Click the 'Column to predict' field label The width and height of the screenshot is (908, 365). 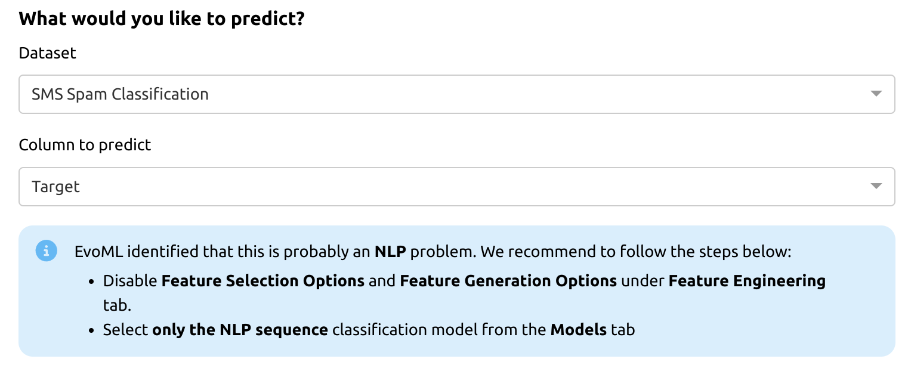pos(85,145)
